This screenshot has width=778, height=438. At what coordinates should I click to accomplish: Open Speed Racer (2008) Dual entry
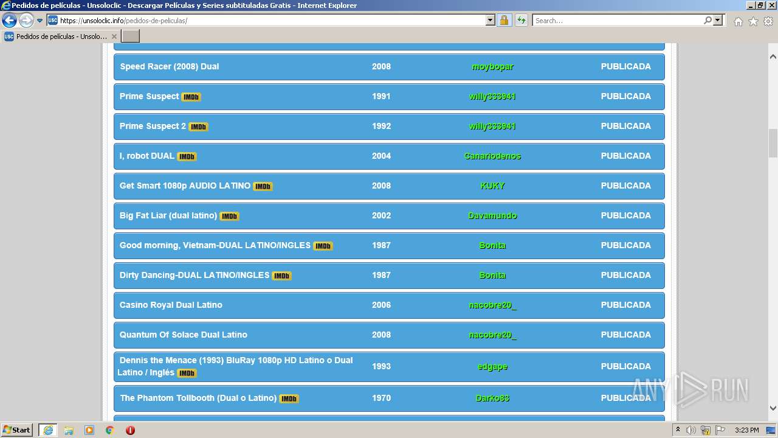coord(170,66)
